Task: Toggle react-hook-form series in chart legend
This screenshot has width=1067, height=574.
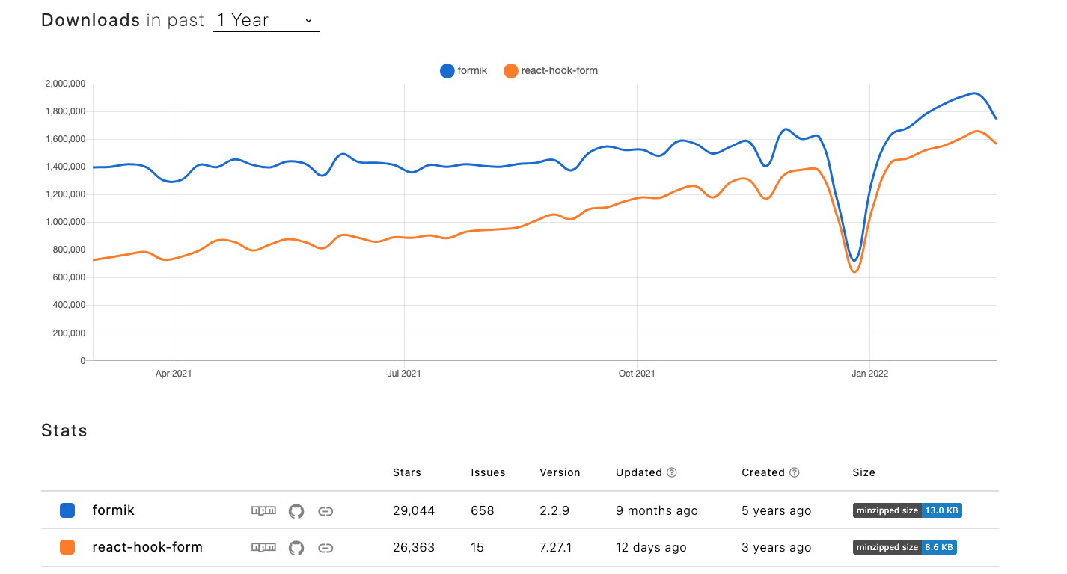Action: [x=551, y=71]
